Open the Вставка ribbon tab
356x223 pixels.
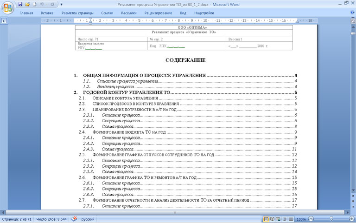(47, 13)
